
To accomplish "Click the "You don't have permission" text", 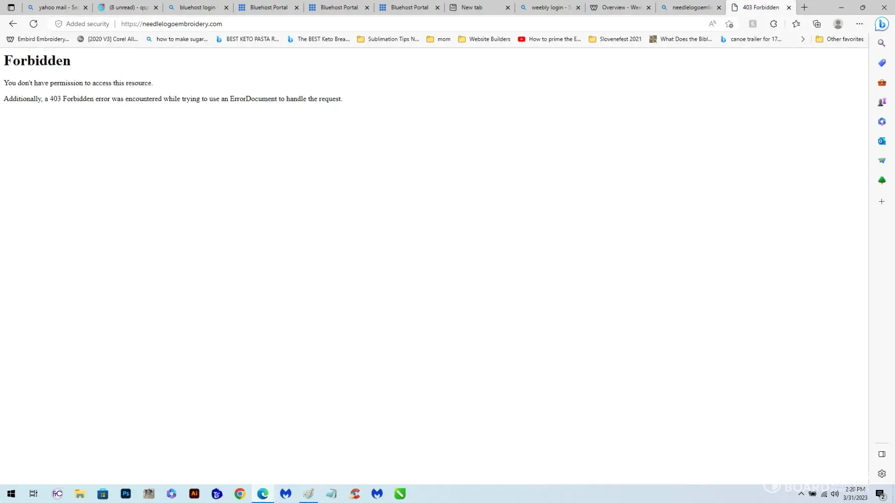I will coord(78,83).
